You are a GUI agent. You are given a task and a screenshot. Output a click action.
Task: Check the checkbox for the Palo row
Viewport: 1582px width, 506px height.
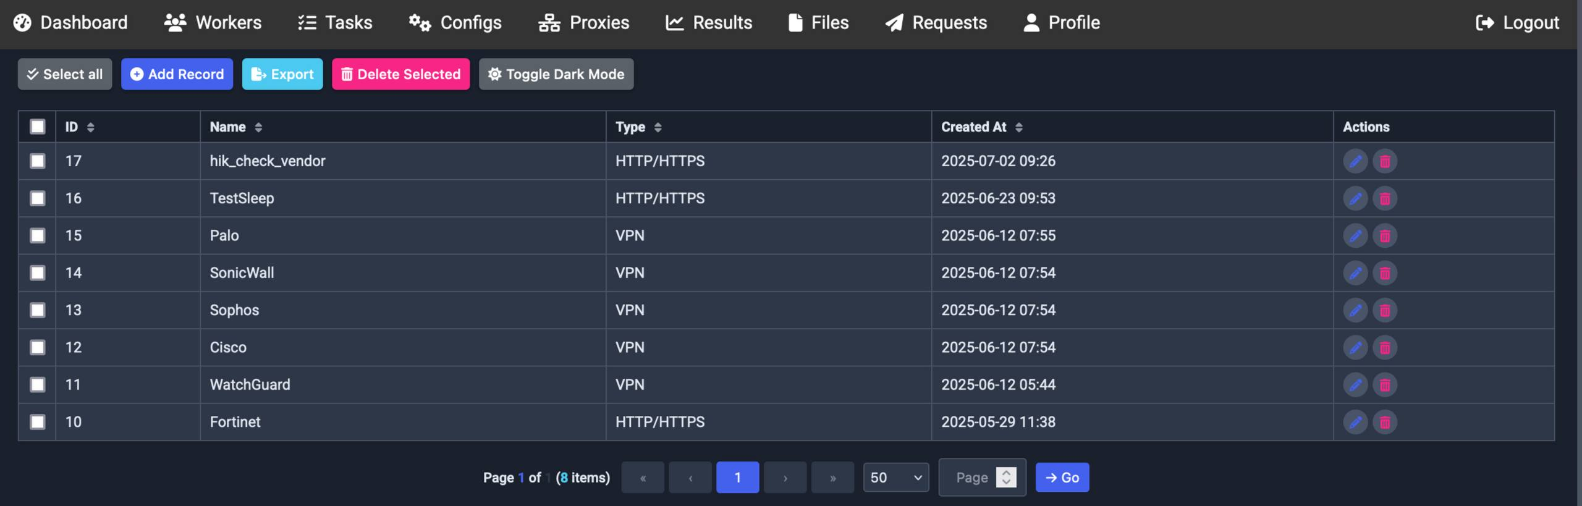[38, 235]
